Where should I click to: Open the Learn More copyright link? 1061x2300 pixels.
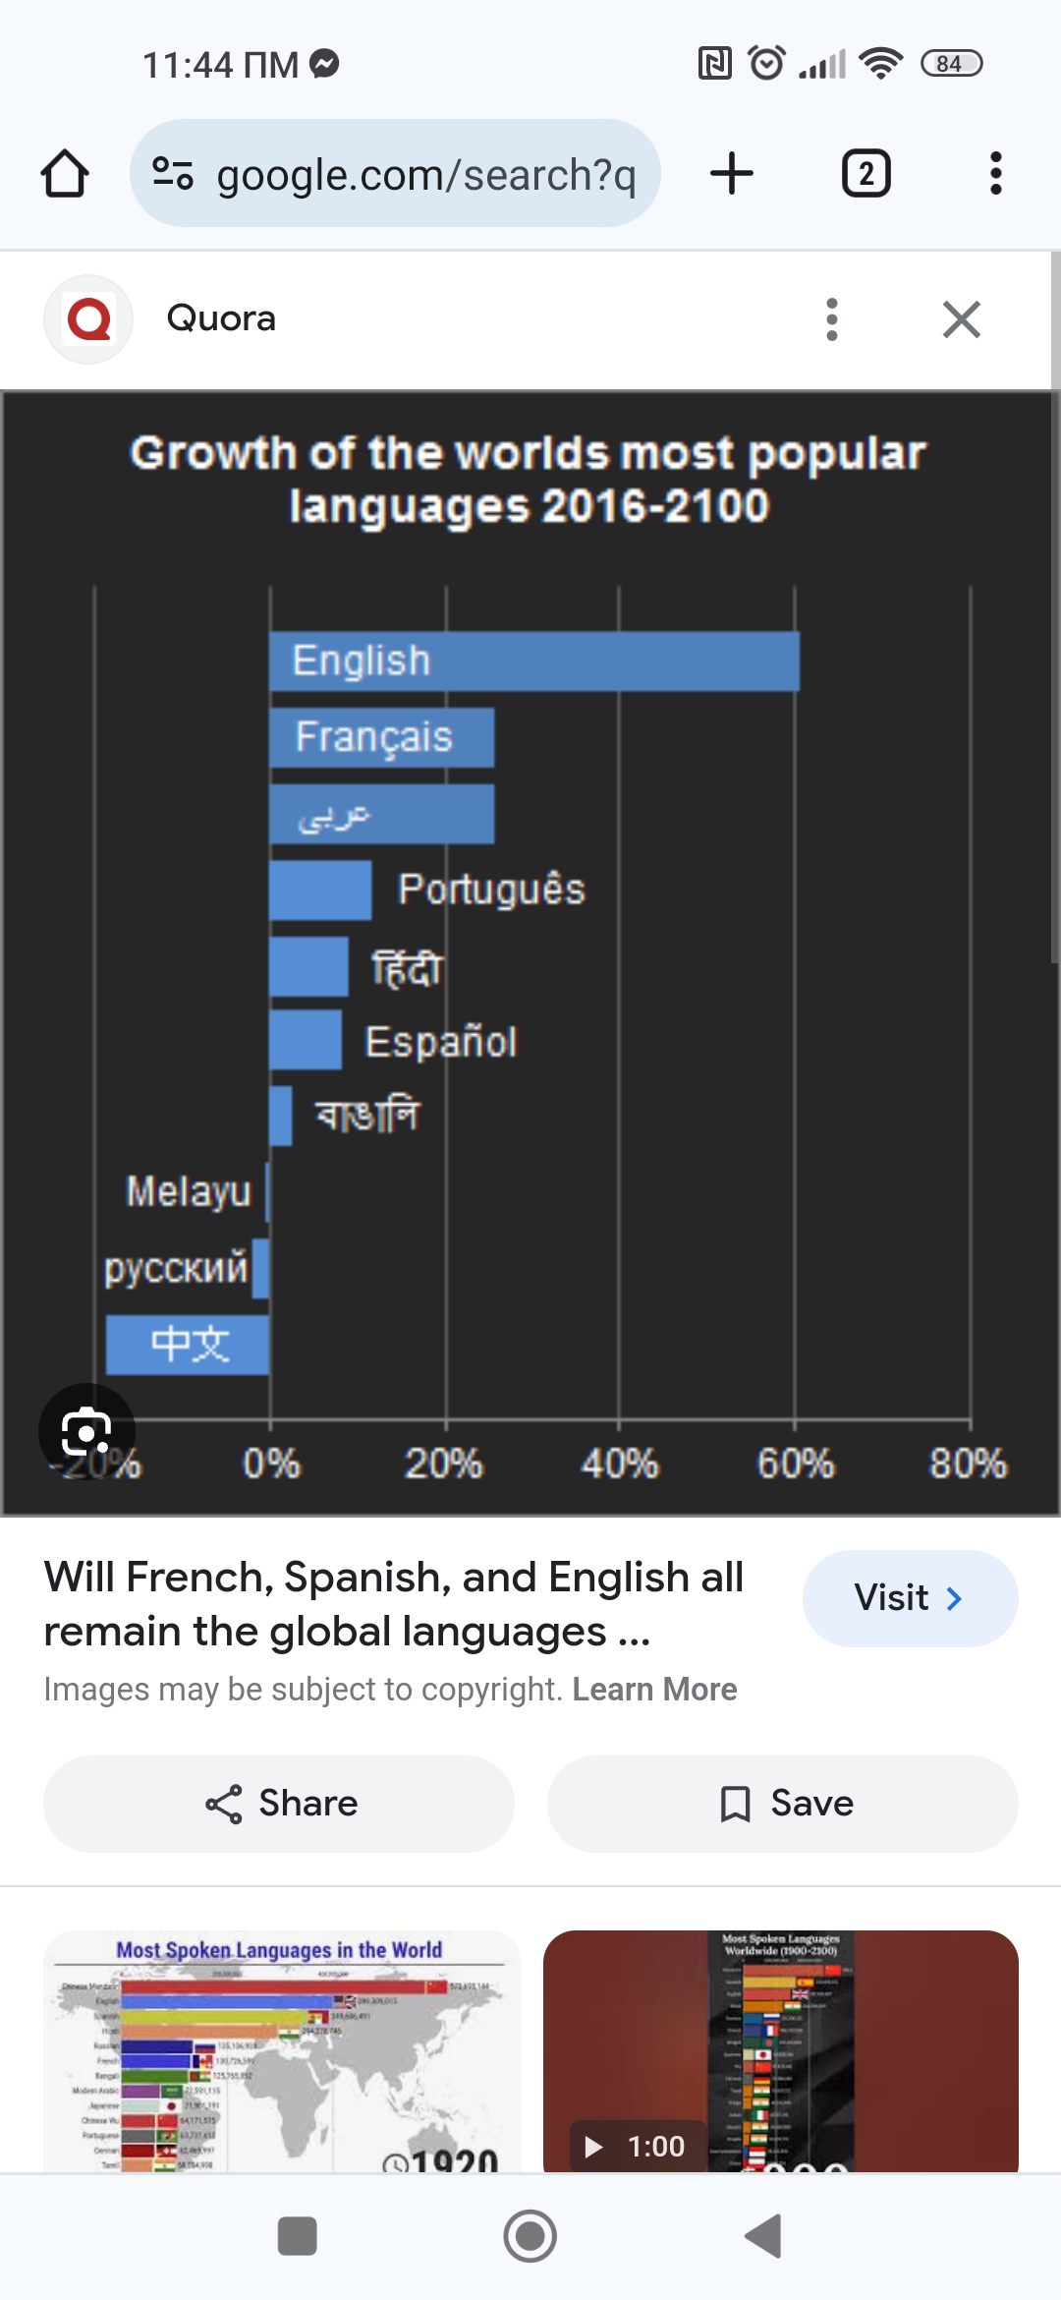(654, 1689)
